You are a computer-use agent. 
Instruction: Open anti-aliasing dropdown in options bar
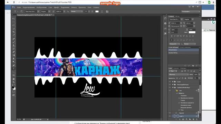coord(77,11)
